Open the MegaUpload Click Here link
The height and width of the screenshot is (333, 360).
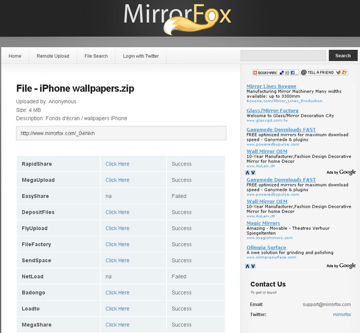click(x=117, y=180)
